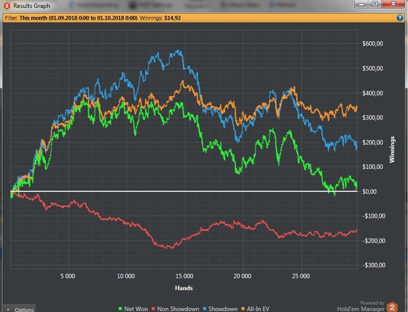Click the -$300,00 axis label
The height and width of the screenshot is (312, 408).
coord(374,265)
